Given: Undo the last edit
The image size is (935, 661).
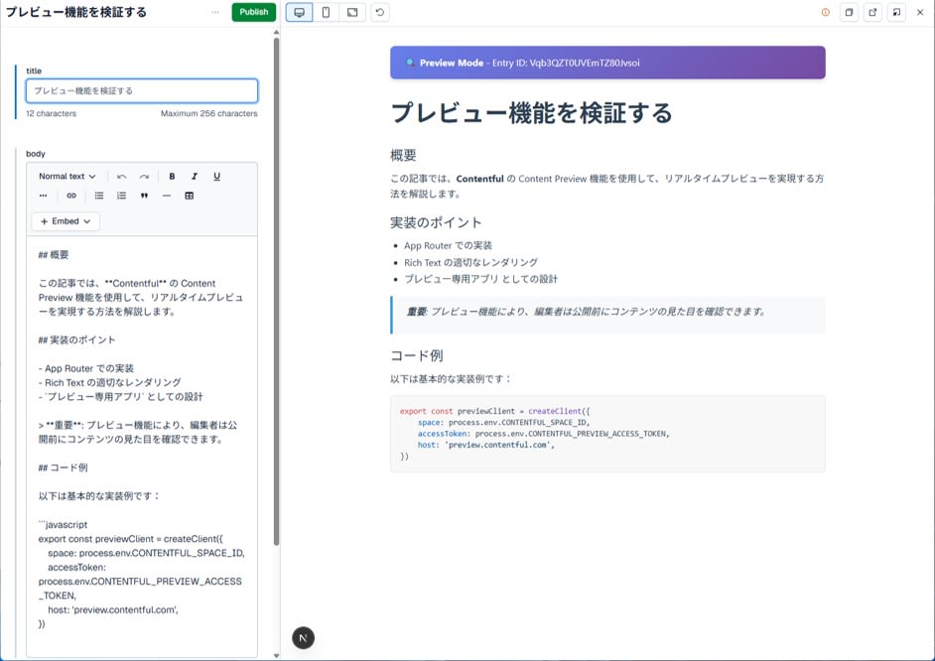Looking at the screenshot, I should point(122,177).
